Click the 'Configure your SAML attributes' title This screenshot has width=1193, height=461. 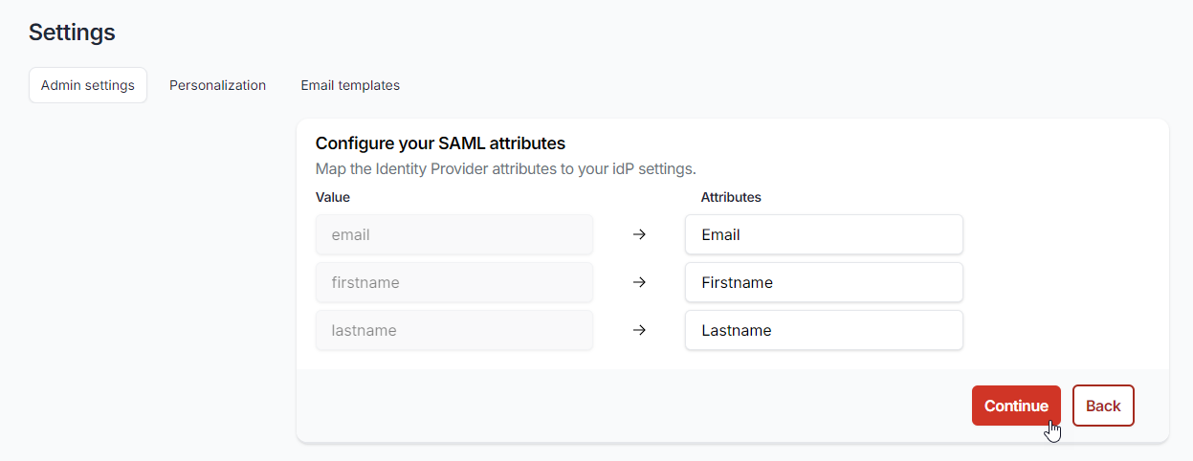click(440, 143)
